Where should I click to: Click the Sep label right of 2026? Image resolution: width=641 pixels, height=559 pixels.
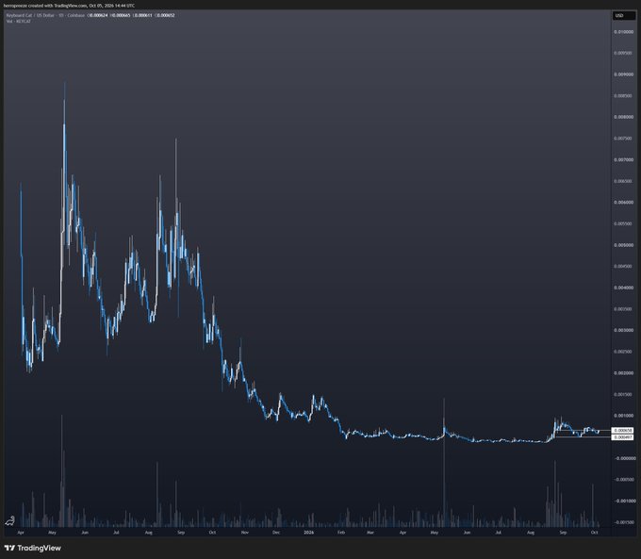[563, 533]
